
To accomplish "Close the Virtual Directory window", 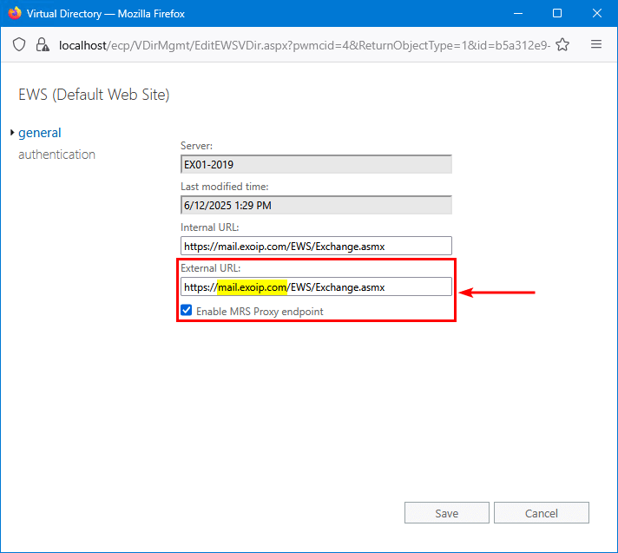I will pos(597,14).
